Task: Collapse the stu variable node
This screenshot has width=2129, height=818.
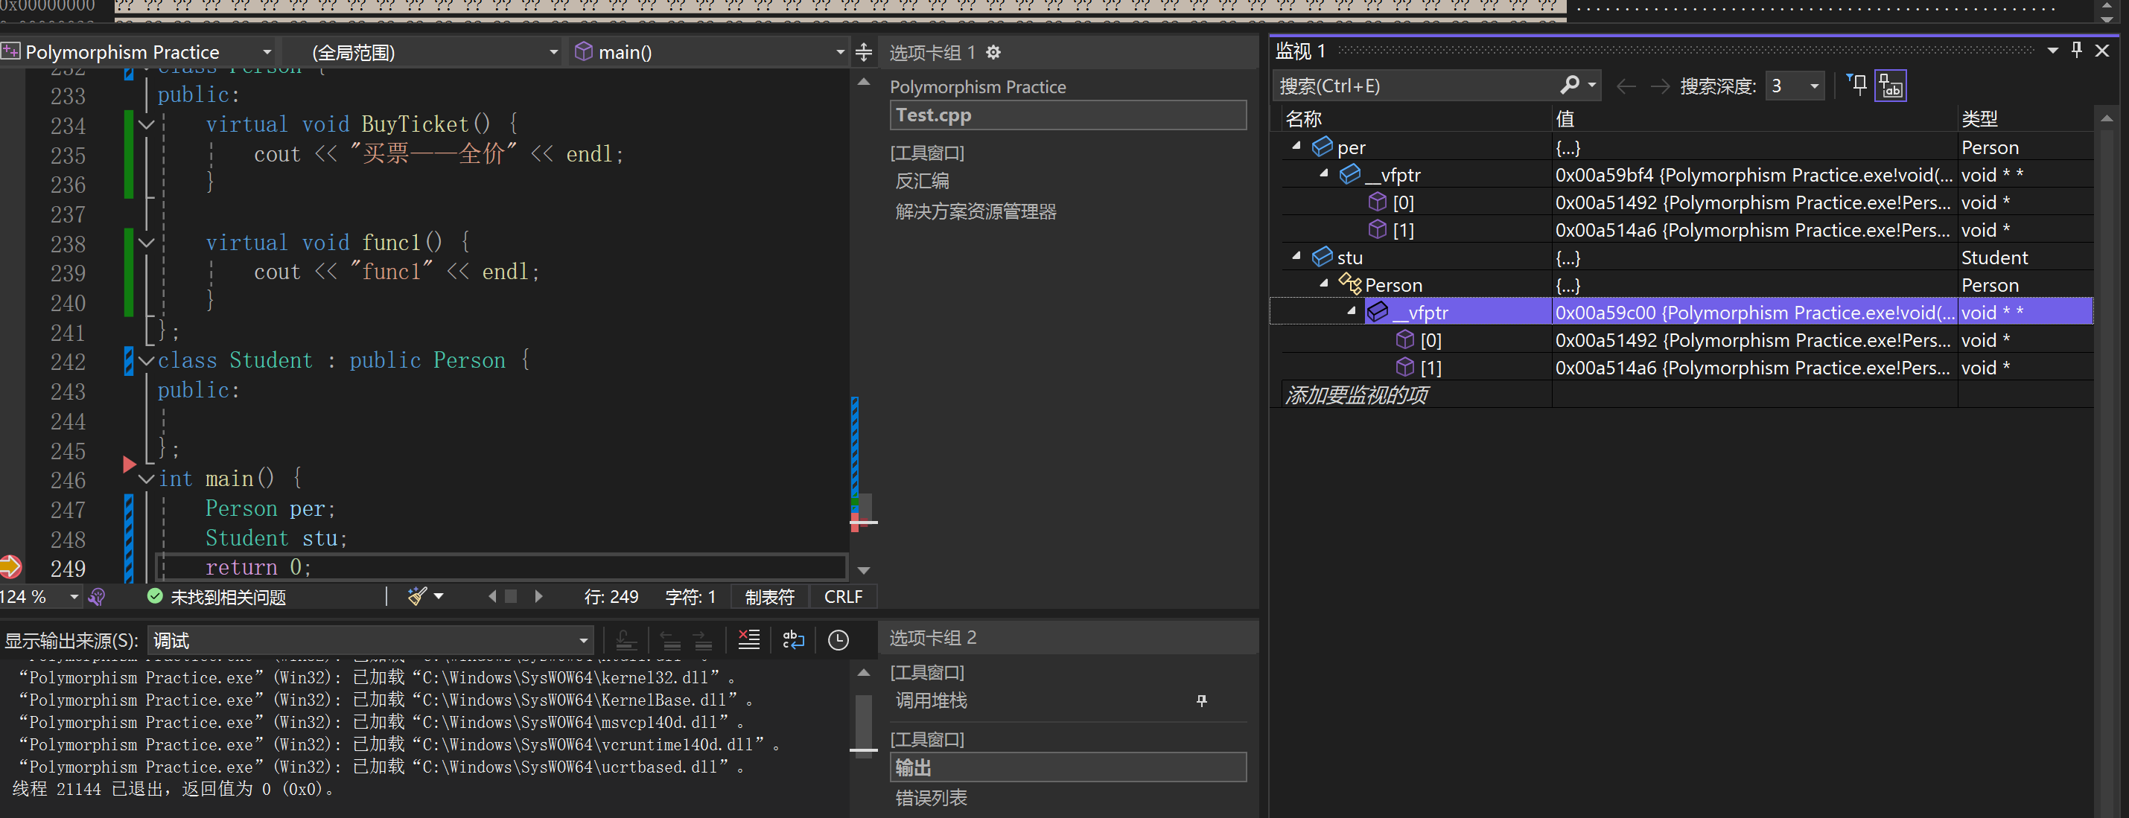Action: 1296,257
